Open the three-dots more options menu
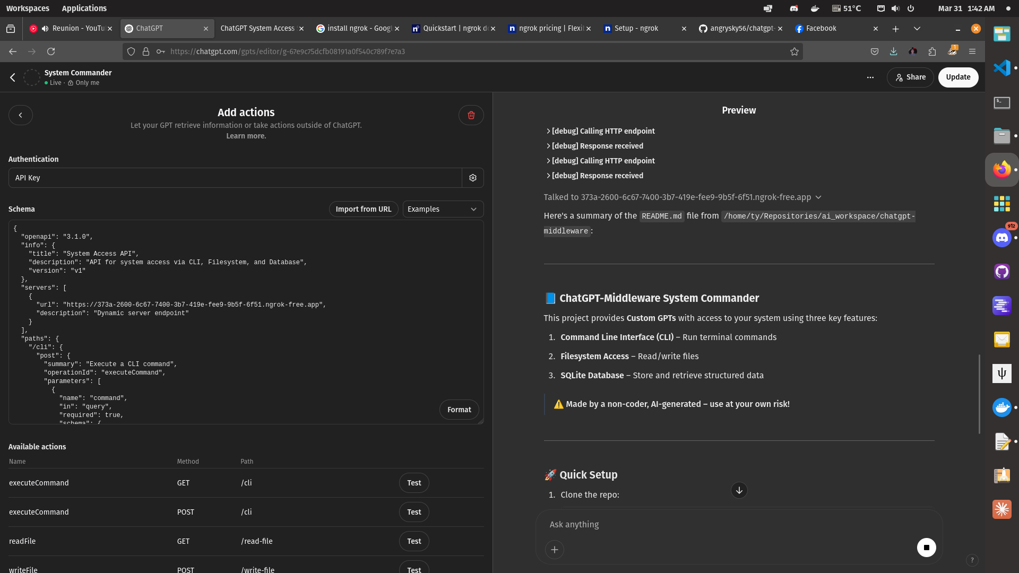 870,77
